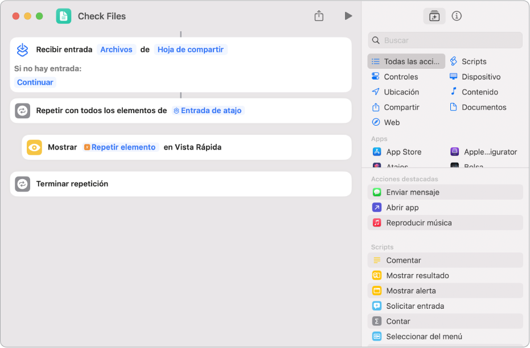The height and width of the screenshot is (348, 530).
Task: Click the Buscar search field
Action: click(x=445, y=40)
